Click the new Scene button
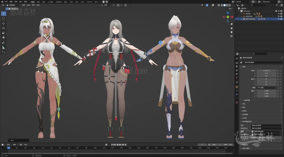 (x=253, y=2)
